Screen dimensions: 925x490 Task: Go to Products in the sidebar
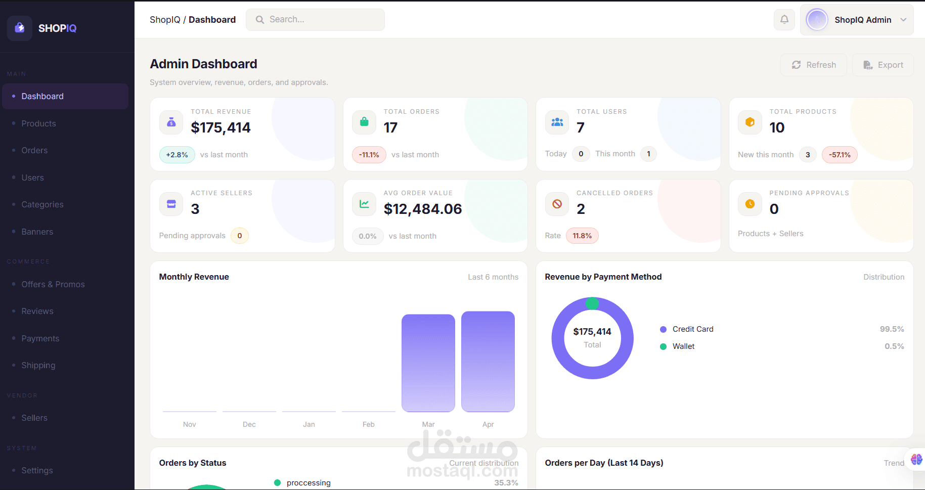pos(65,123)
